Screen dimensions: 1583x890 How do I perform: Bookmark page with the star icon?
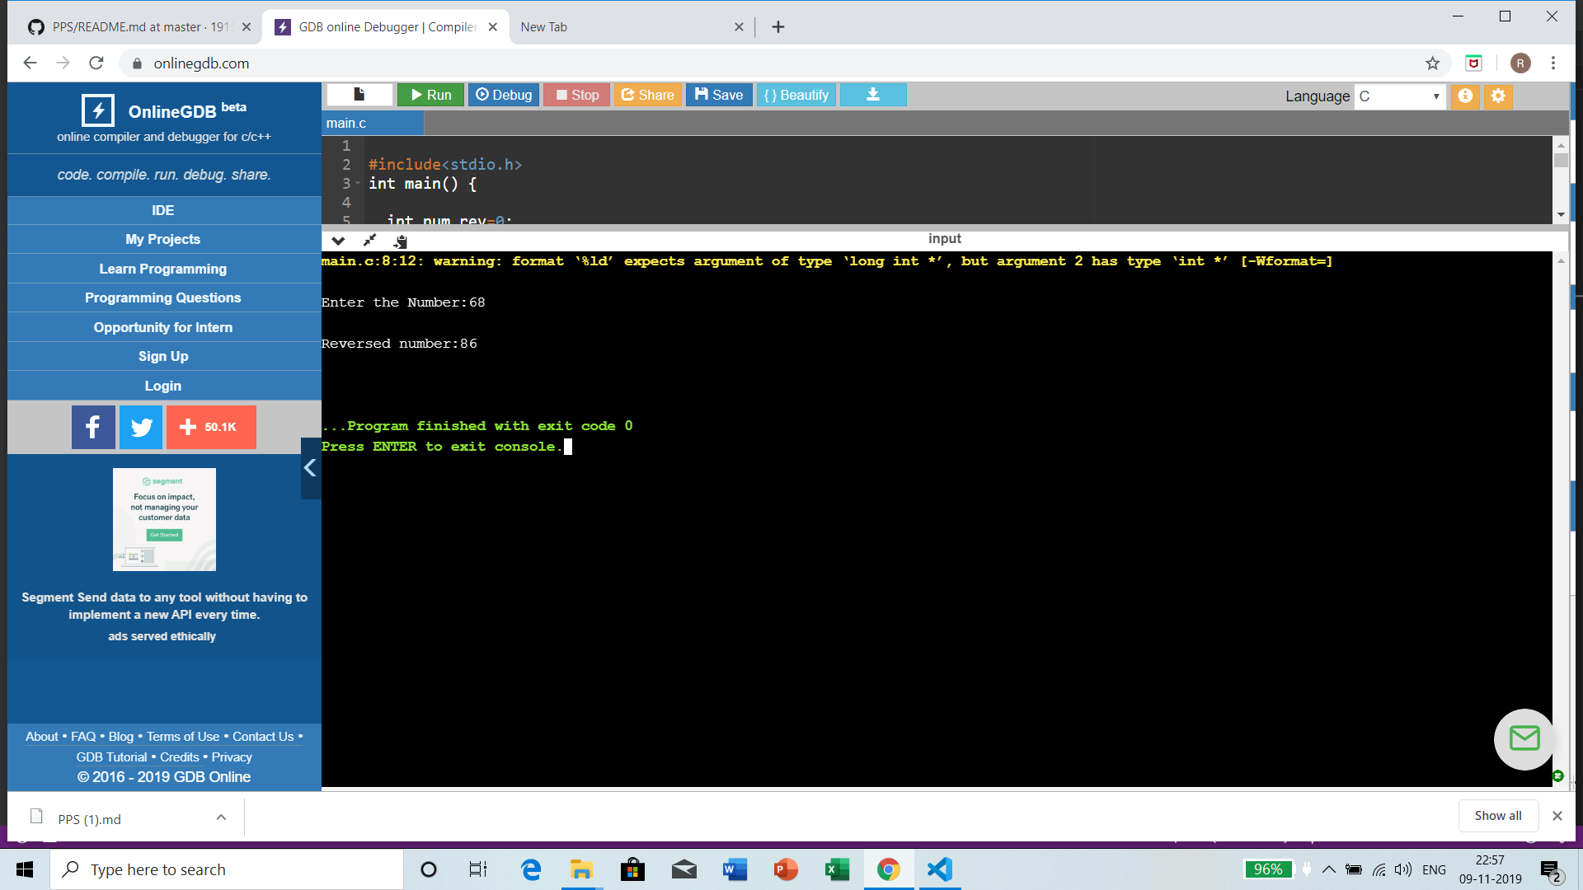coord(1432,63)
